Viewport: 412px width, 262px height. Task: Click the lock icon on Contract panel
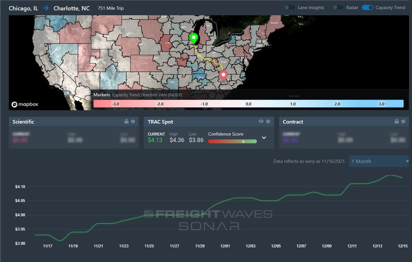click(397, 122)
